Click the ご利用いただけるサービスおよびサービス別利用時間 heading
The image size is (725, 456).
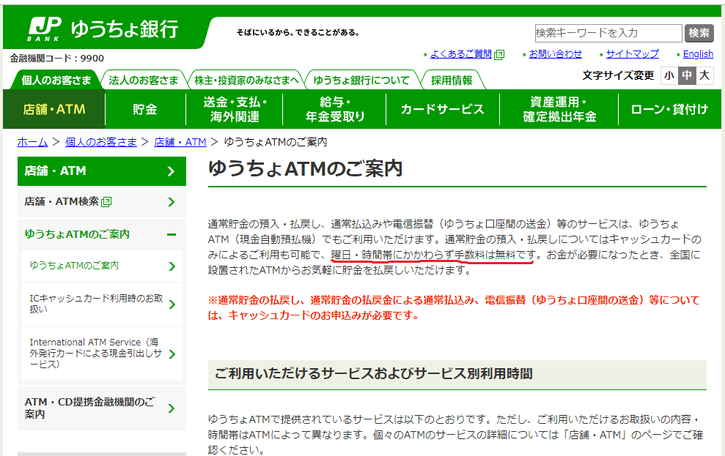[x=374, y=373]
